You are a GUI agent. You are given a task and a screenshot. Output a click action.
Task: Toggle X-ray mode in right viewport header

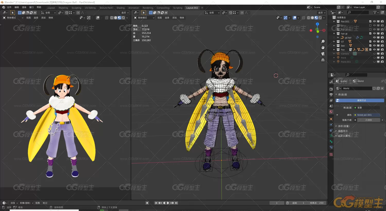coord(303,18)
